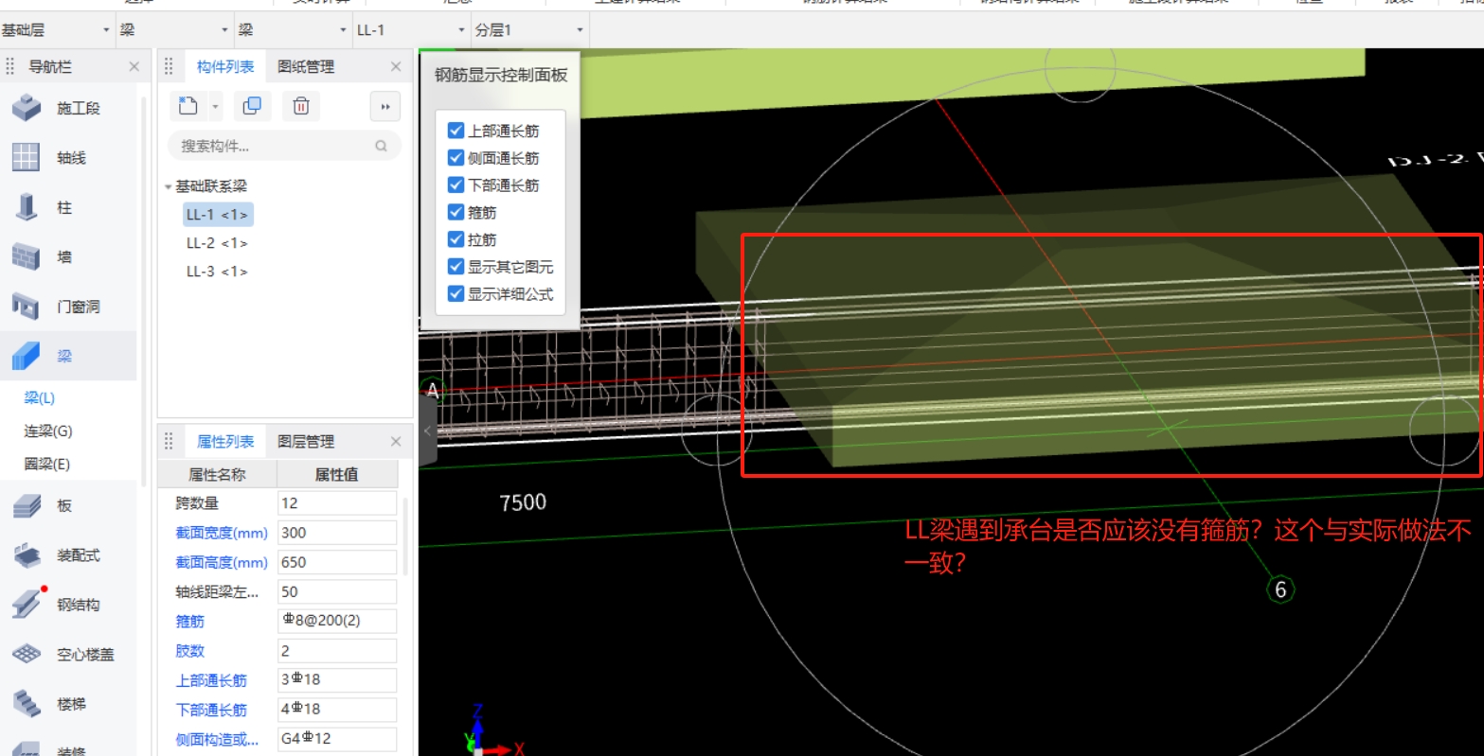
Task: Click the 截面宽度(mm) property link
Action: 222,533
